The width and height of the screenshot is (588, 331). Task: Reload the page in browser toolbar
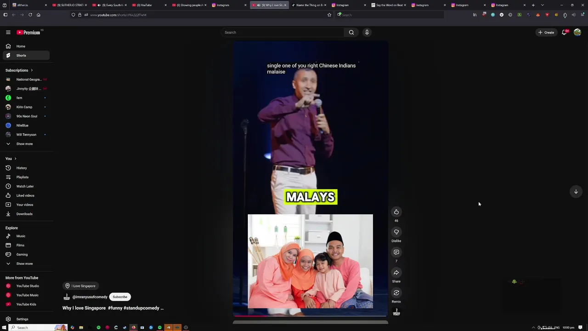pos(30,15)
